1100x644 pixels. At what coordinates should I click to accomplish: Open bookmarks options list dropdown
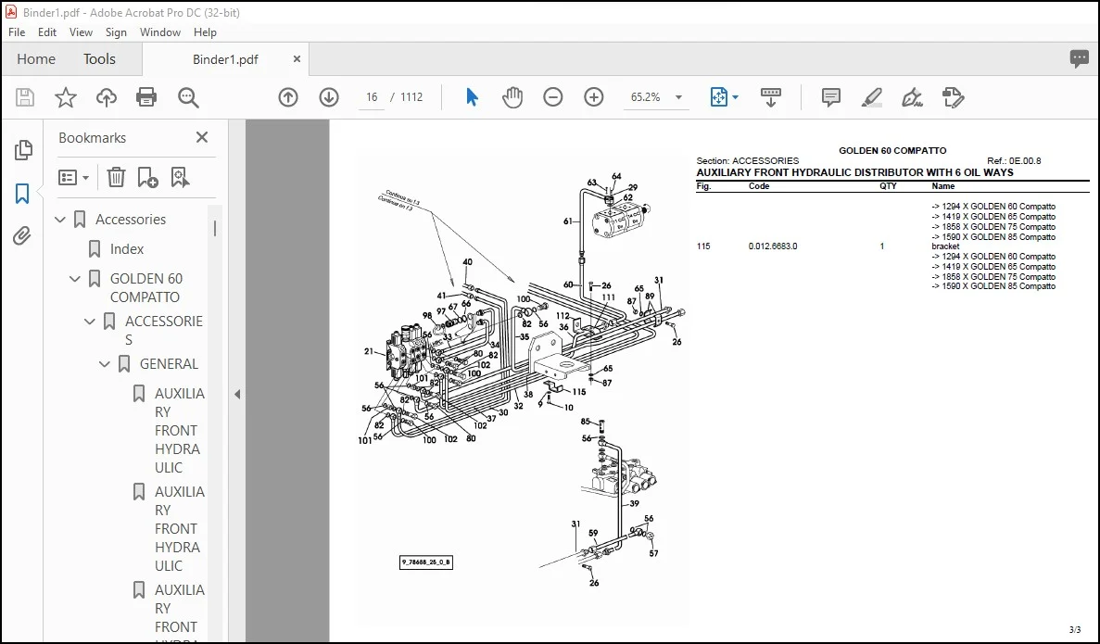tap(73, 178)
